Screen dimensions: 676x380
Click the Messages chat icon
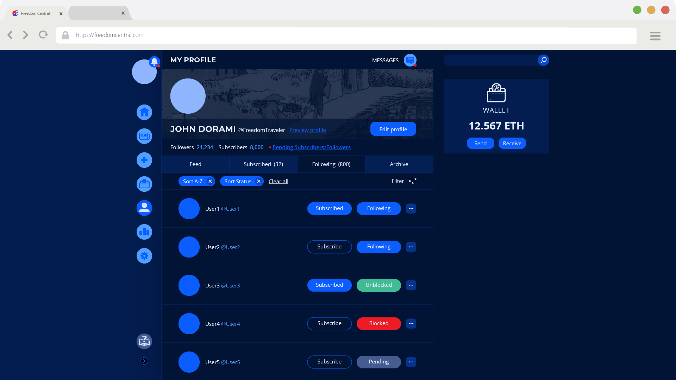(x=410, y=60)
